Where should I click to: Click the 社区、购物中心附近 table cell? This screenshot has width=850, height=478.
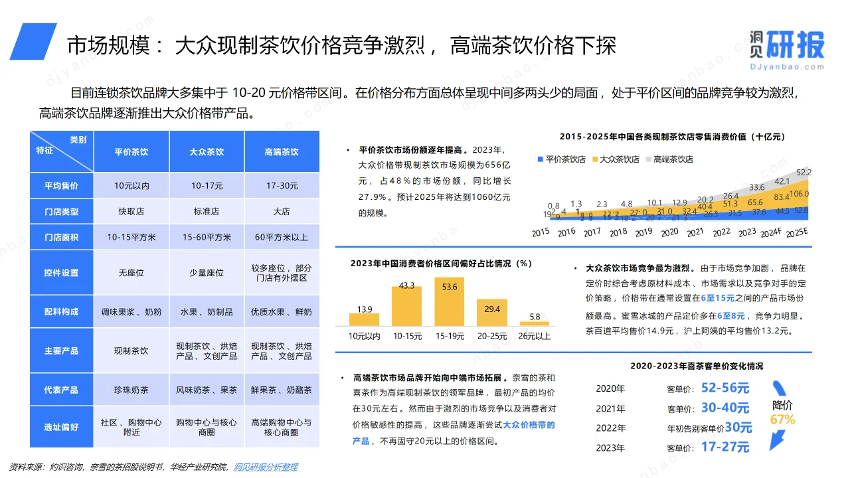[x=131, y=427]
